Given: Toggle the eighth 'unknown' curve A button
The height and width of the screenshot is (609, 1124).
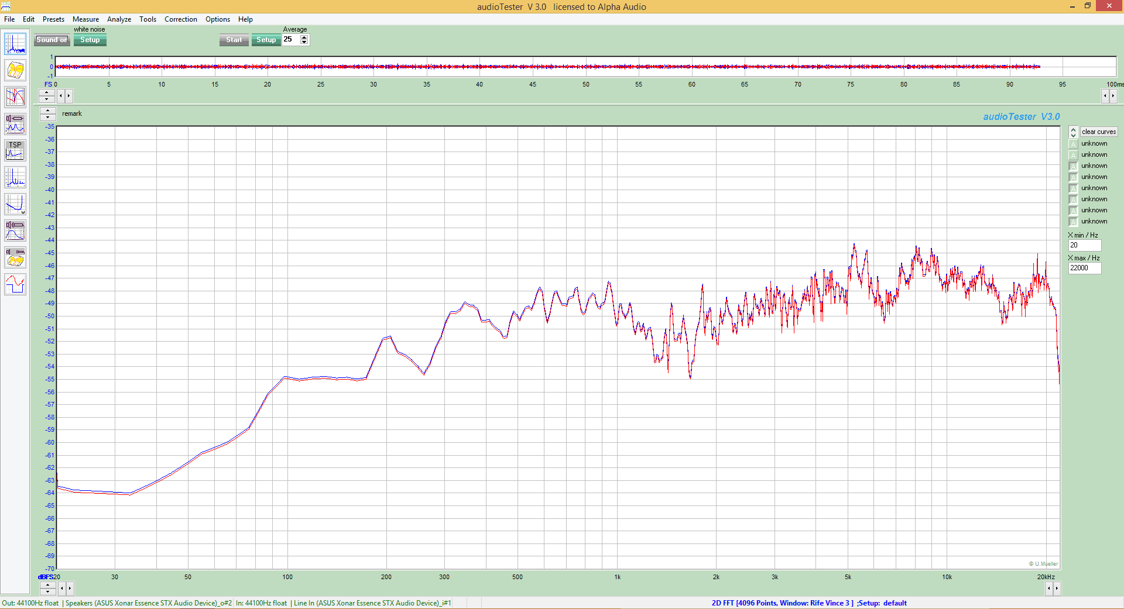Looking at the screenshot, I should point(1073,222).
